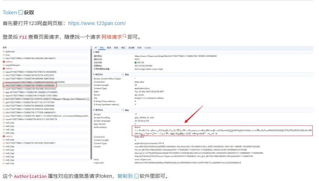Viewport: 319px width, 181px height.
Task: Click the request type icon of the time row
Action: coord(4,55)
